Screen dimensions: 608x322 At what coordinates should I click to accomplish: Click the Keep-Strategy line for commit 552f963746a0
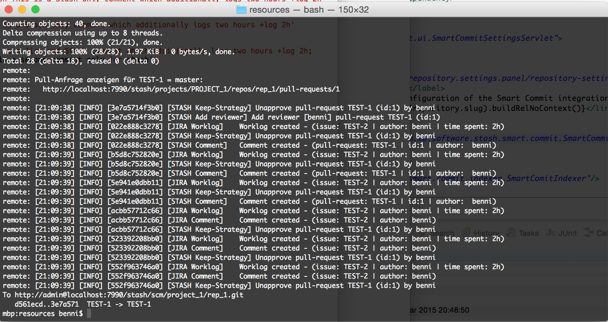point(219,286)
